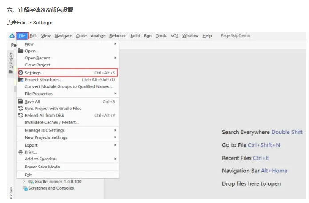
Task: Click the Reload All from Disk icon
Action: point(21,115)
